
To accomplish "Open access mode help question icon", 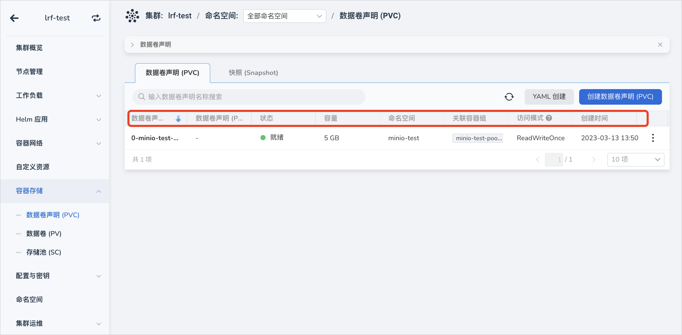I will (549, 118).
